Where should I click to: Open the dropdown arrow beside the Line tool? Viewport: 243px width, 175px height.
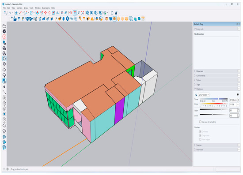pos(23,13)
